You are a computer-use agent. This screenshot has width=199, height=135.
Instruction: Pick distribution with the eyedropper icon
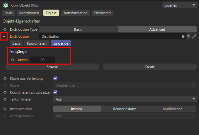pyautogui.click(x=194, y=36)
